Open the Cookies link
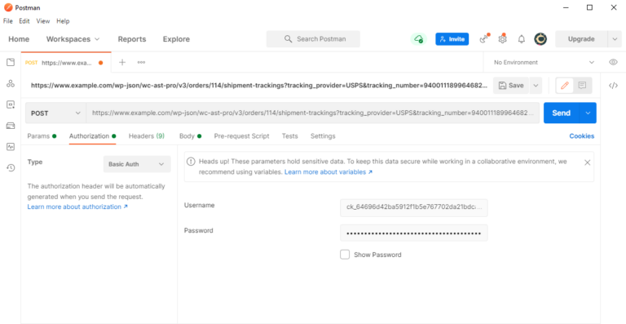 pos(582,135)
